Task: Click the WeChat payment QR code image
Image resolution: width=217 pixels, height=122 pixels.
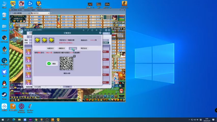Action: 66,63
